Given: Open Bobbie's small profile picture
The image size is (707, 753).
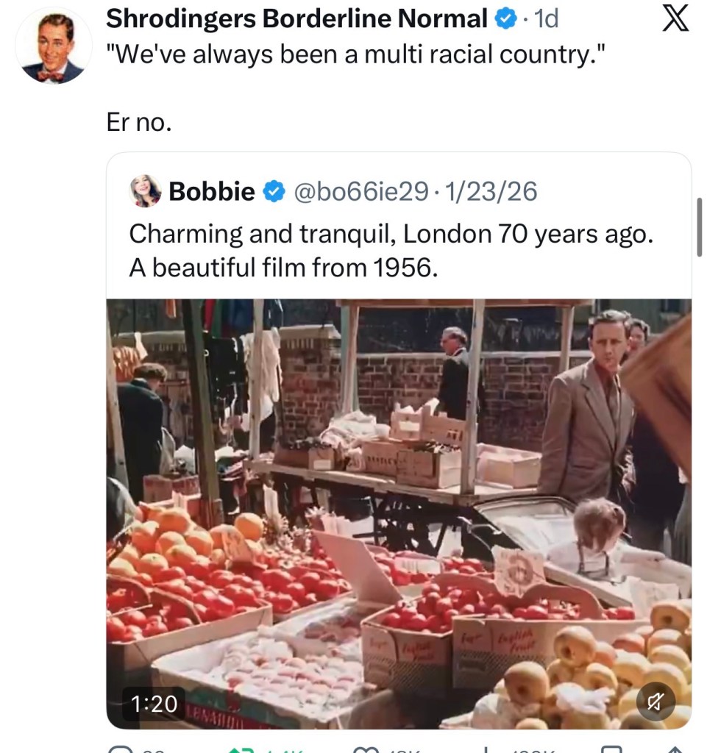Looking at the screenshot, I should click(146, 191).
